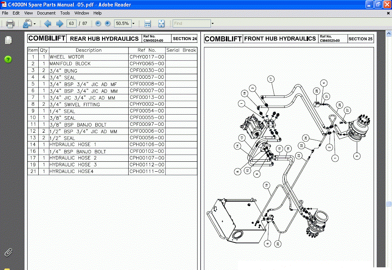Open the View menu
Screen dimensions: 392x270
click(28, 13)
